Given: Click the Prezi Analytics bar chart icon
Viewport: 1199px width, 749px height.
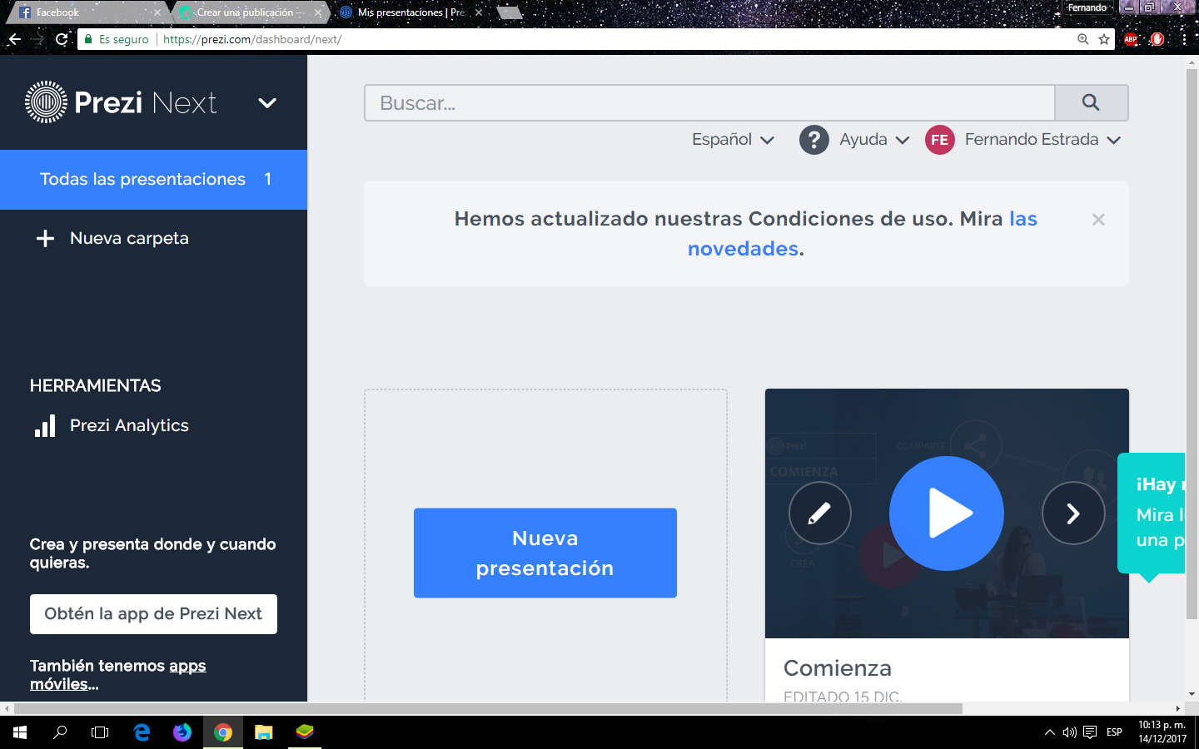Looking at the screenshot, I should point(45,426).
